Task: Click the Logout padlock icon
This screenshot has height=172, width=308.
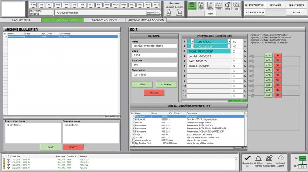Action: point(179,12)
